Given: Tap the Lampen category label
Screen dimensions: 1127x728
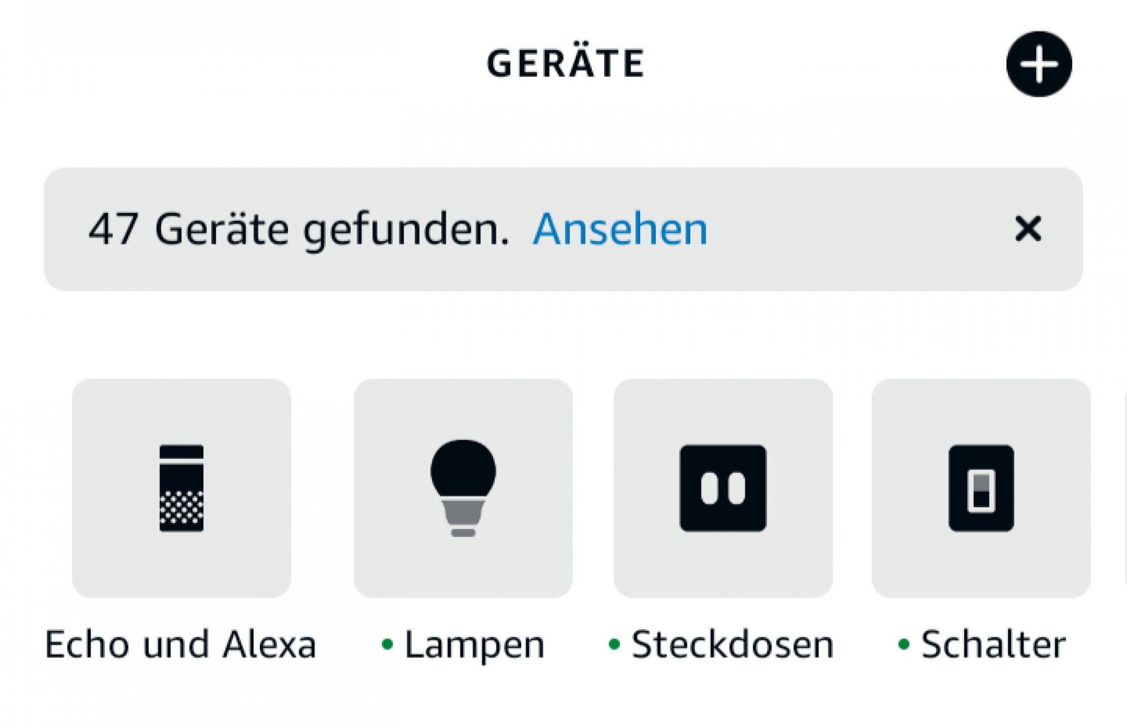Looking at the screenshot, I should click(x=474, y=645).
